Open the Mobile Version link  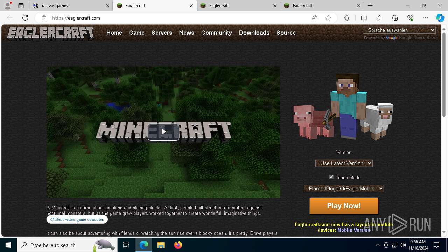(x=354, y=230)
